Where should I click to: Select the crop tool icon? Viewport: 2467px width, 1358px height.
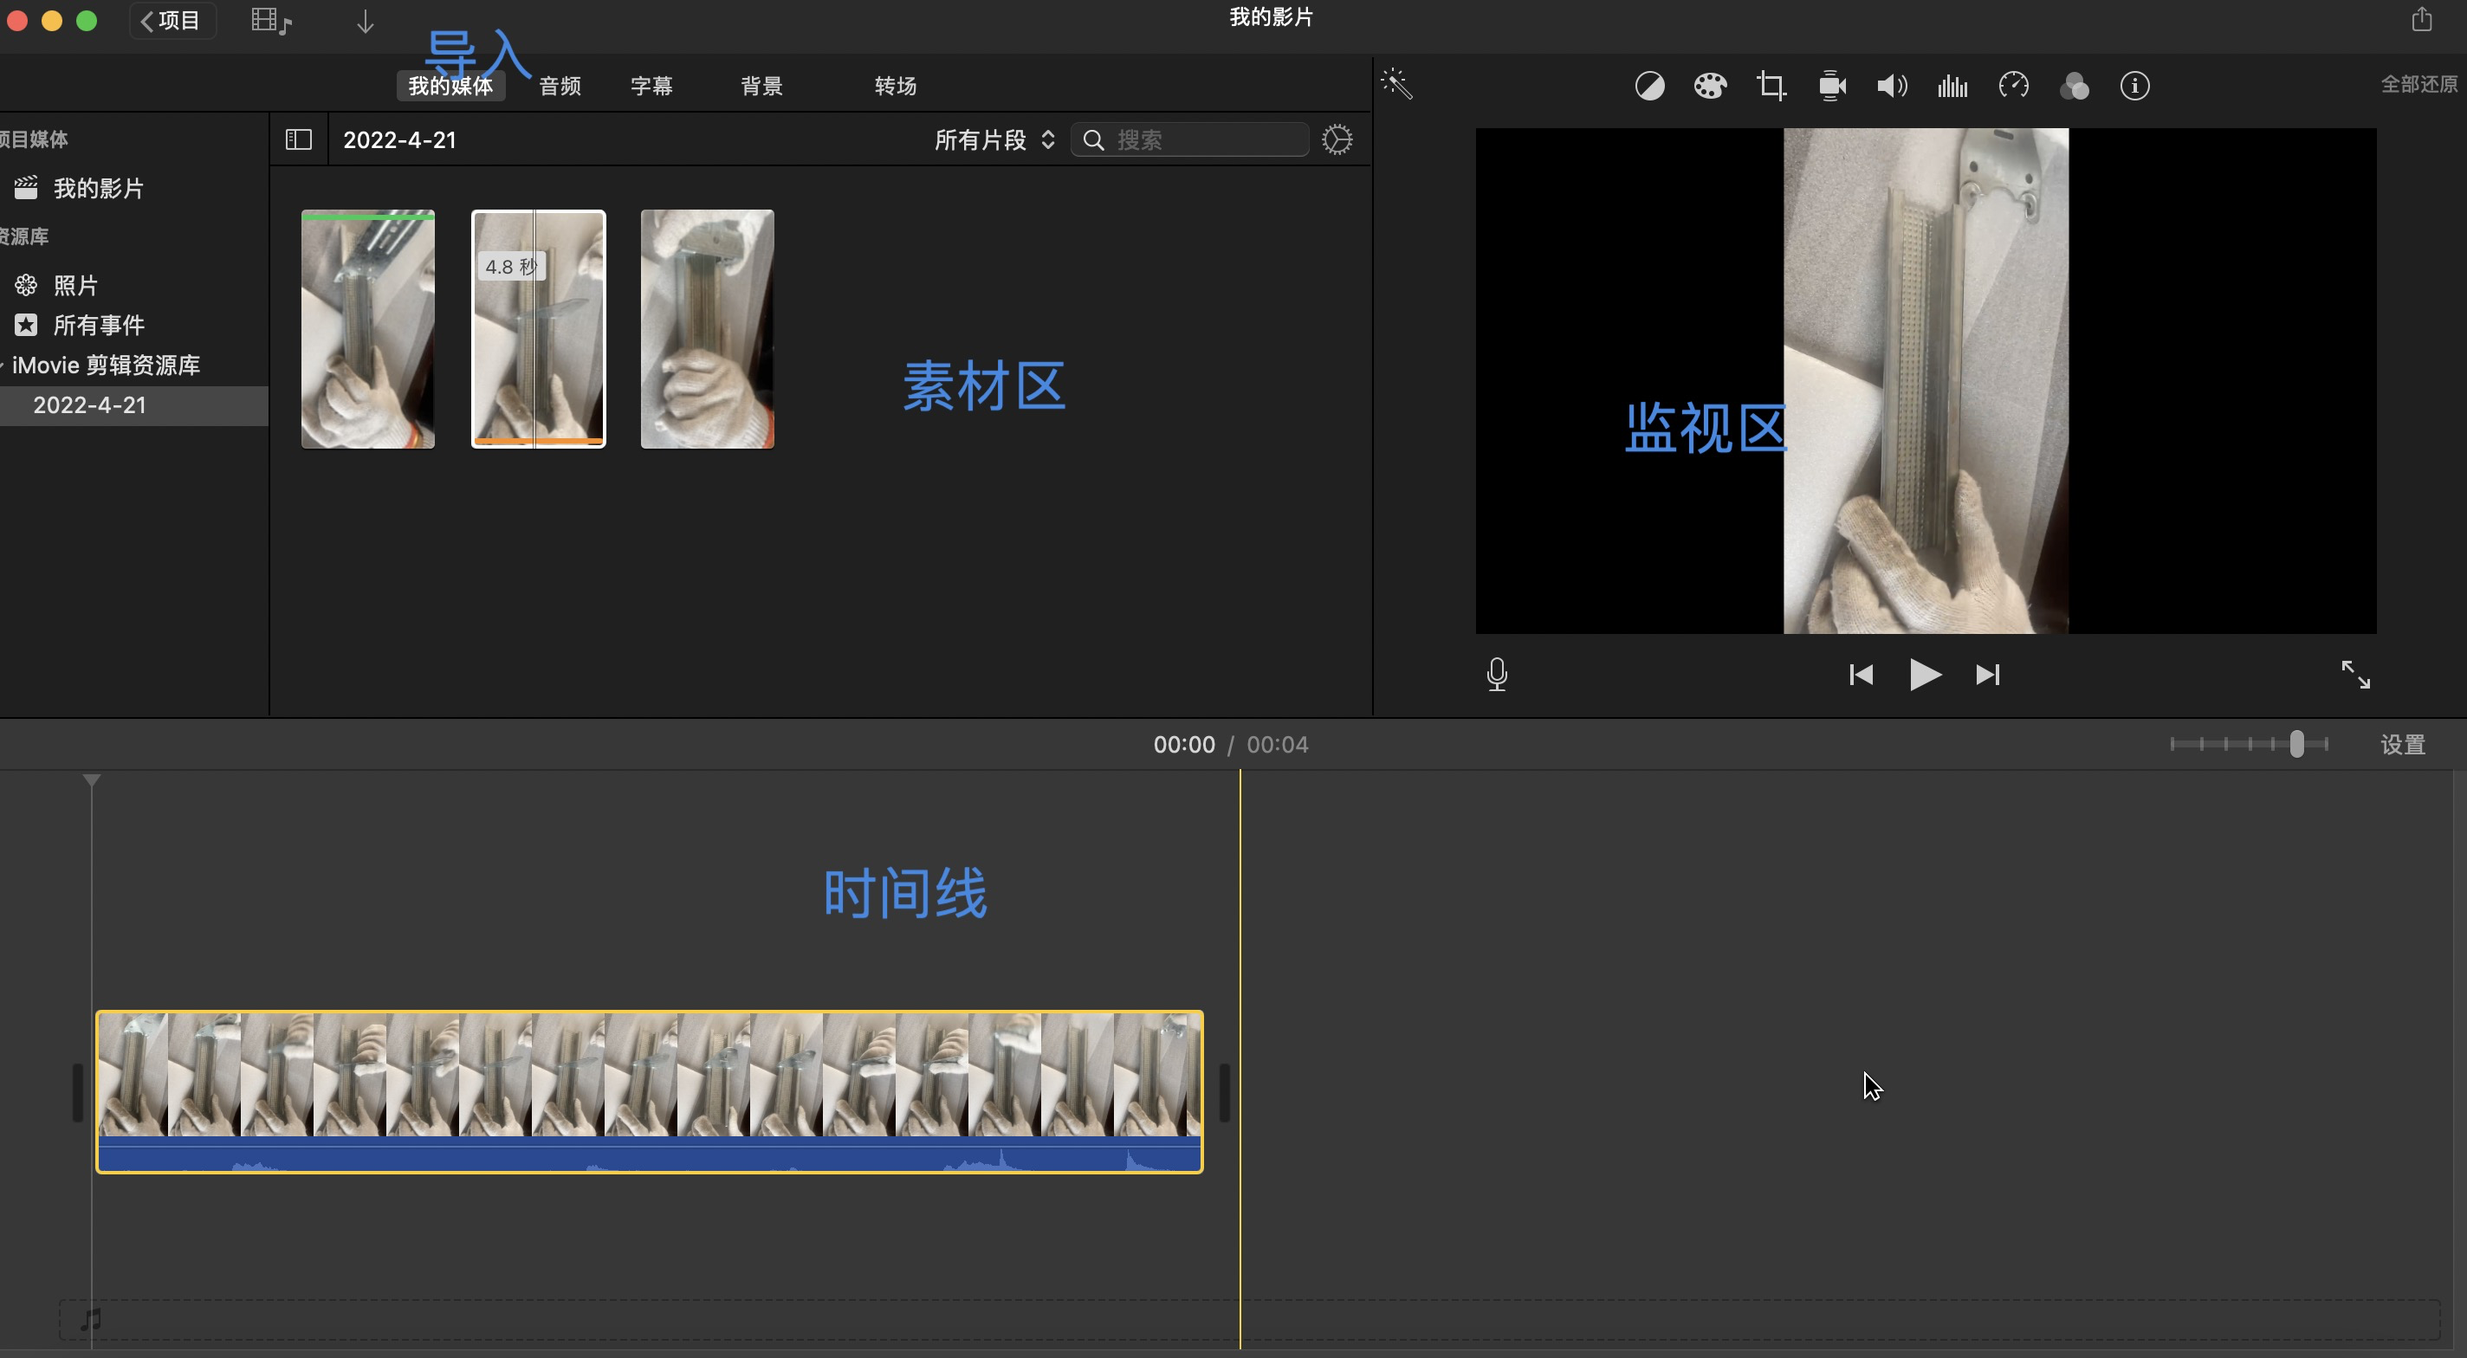(x=1771, y=87)
